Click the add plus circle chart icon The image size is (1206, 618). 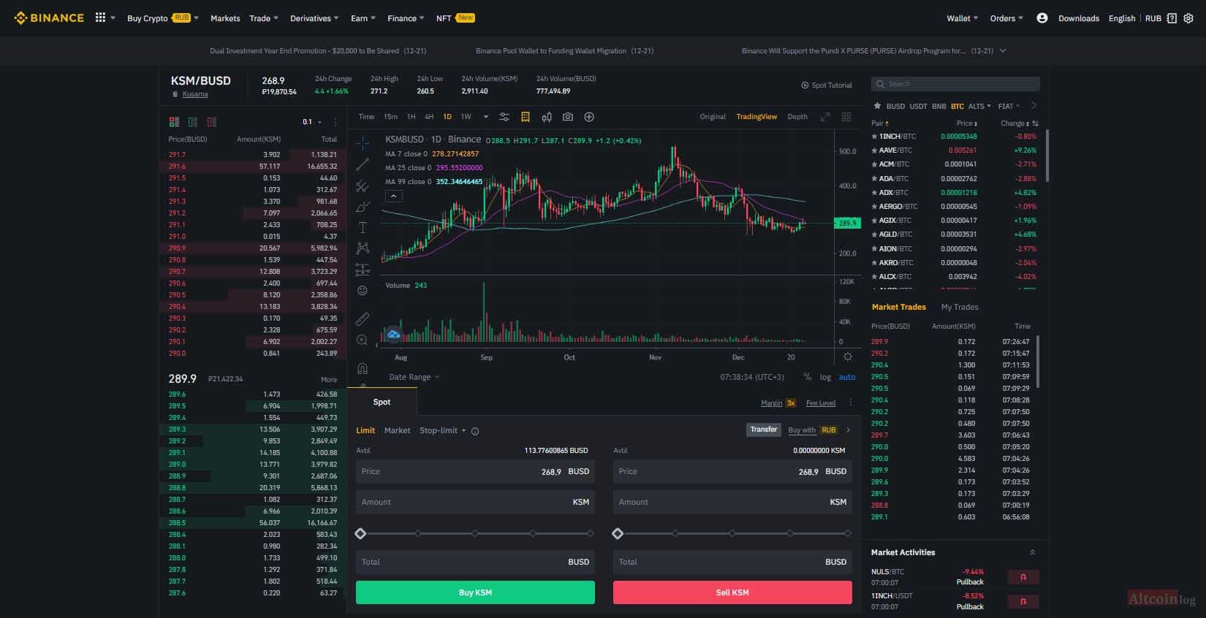point(589,117)
